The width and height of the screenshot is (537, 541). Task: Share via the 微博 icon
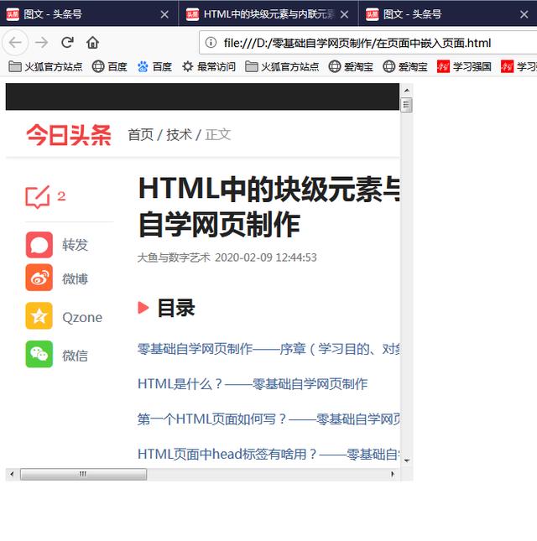coord(39,278)
